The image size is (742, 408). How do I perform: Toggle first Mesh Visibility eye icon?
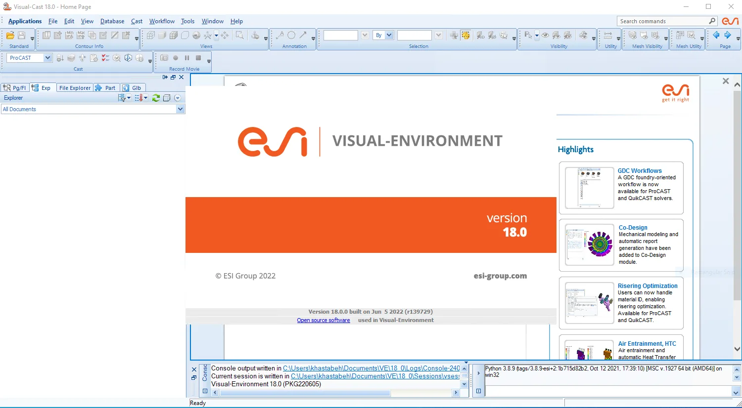pos(633,36)
